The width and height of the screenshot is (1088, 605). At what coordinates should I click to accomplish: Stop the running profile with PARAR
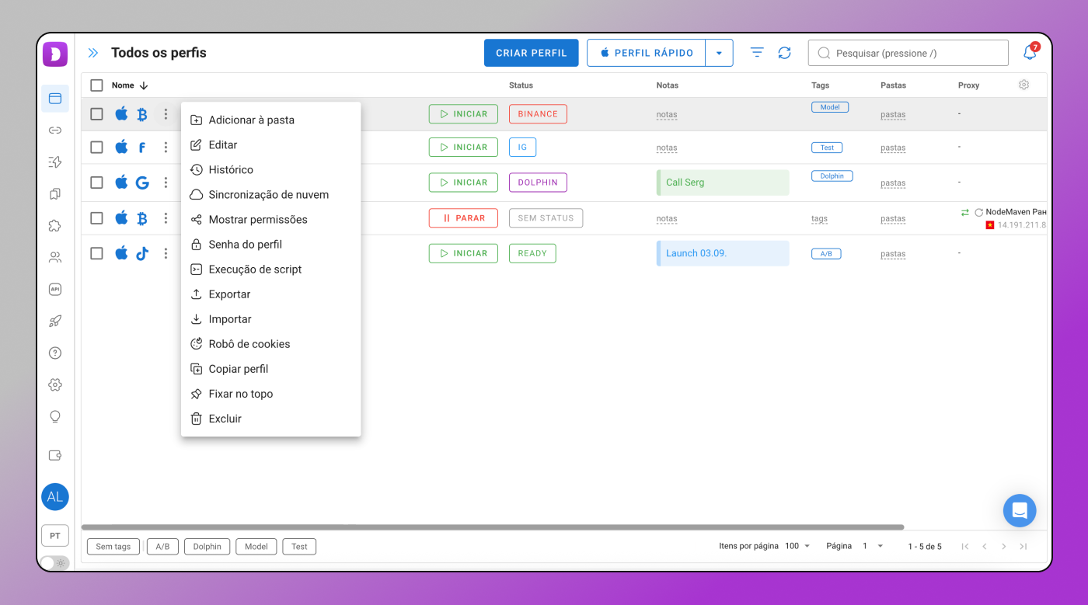(x=463, y=218)
